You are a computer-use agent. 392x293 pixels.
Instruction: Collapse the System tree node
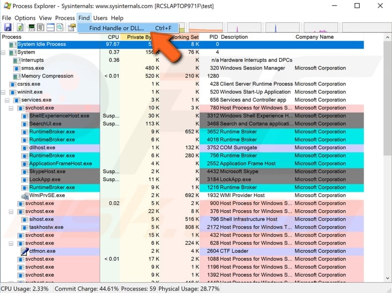[x=3, y=53]
